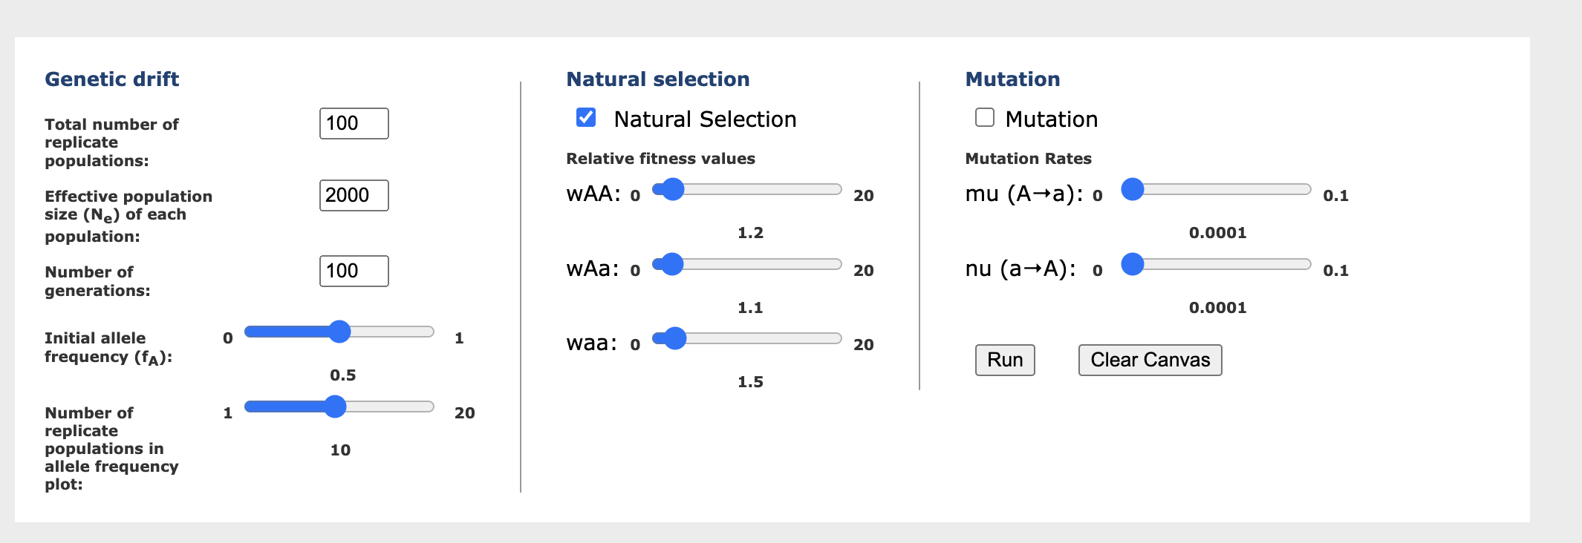Image resolution: width=1582 pixels, height=543 pixels.
Task: Disable the Natural Selection checkbox
Action: click(x=585, y=117)
